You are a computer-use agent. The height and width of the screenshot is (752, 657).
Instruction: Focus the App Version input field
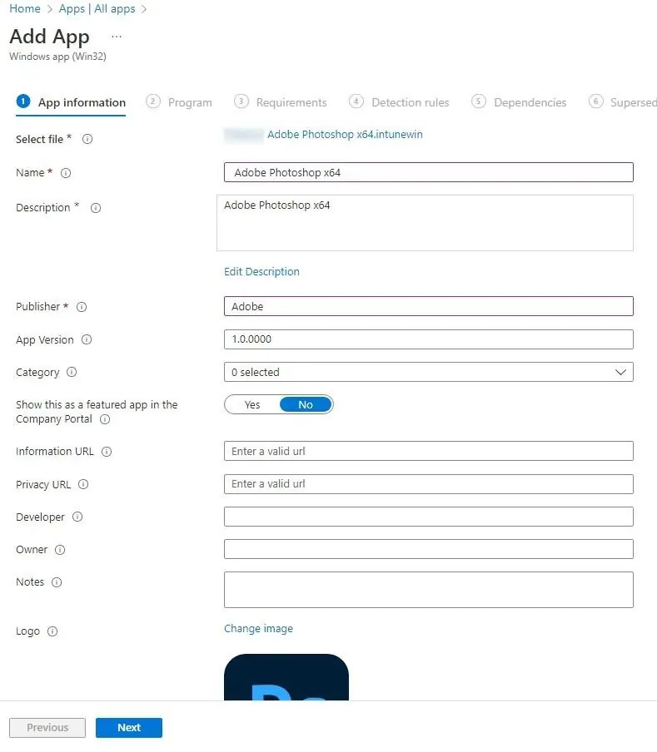(x=429, y=339)
